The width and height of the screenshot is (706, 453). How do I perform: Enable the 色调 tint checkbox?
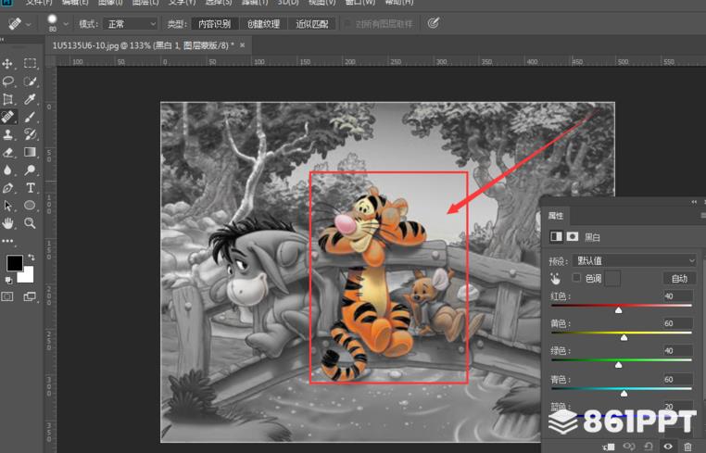576,278
